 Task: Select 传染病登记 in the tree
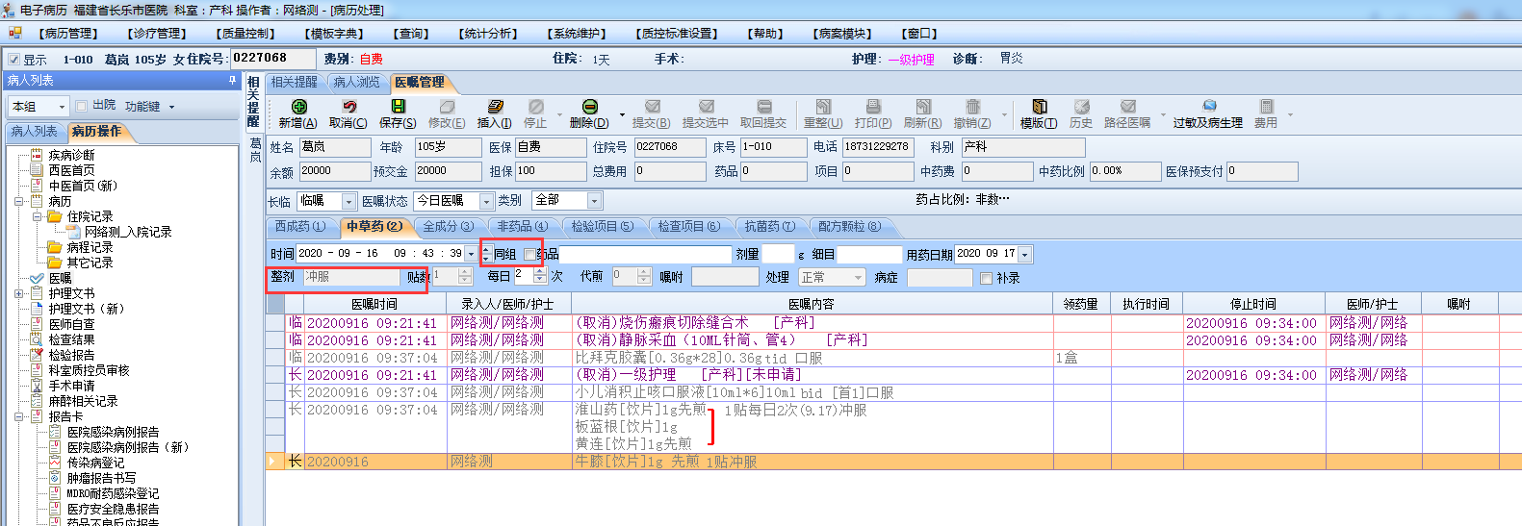(95, 463)
